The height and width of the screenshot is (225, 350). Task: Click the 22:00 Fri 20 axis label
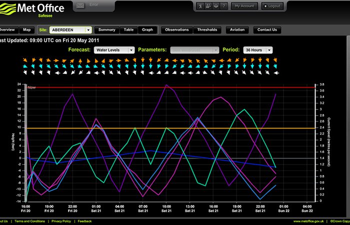pos(72,208)
